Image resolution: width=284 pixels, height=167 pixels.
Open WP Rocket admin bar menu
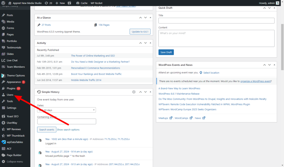(96, 3)
